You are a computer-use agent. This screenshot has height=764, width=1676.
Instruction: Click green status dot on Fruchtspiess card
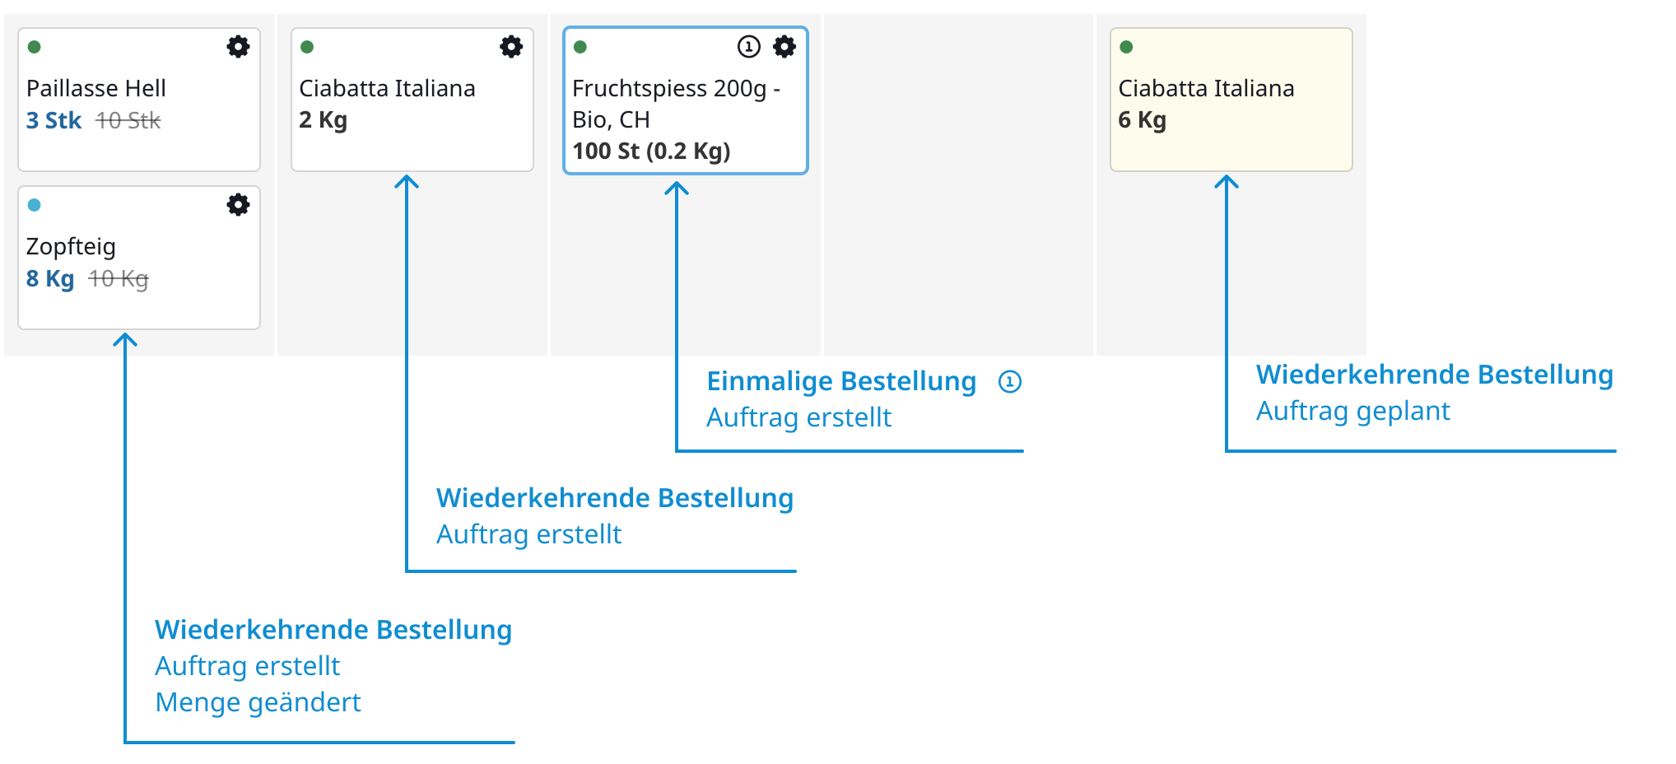pyautogui.click(x=580, y=47)
